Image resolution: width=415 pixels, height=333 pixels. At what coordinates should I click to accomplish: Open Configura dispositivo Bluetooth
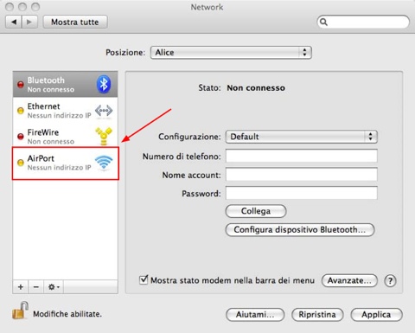pos(300,230)
